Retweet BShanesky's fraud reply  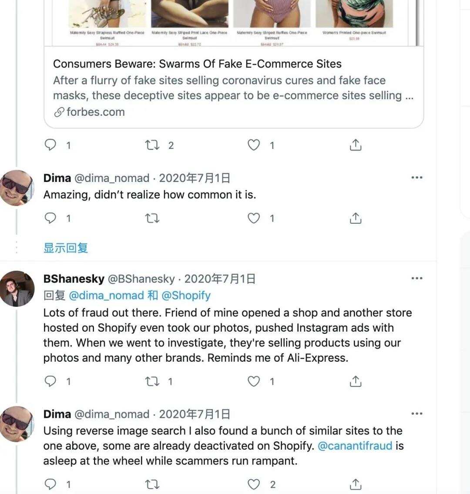(152, 381)
